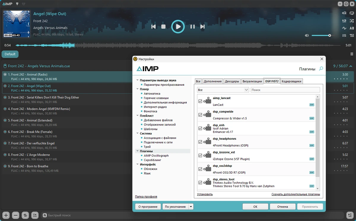Open the equalizer sliders icon
This screenshot has height=221, width=356.
point(344,36)
